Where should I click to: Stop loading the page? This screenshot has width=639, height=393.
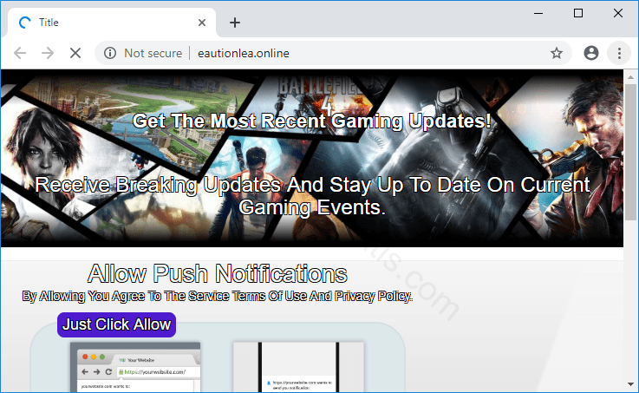point(75,53)
